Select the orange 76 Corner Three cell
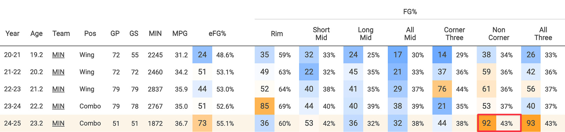This screenshot has height=132, width=565. coord(442,89)
